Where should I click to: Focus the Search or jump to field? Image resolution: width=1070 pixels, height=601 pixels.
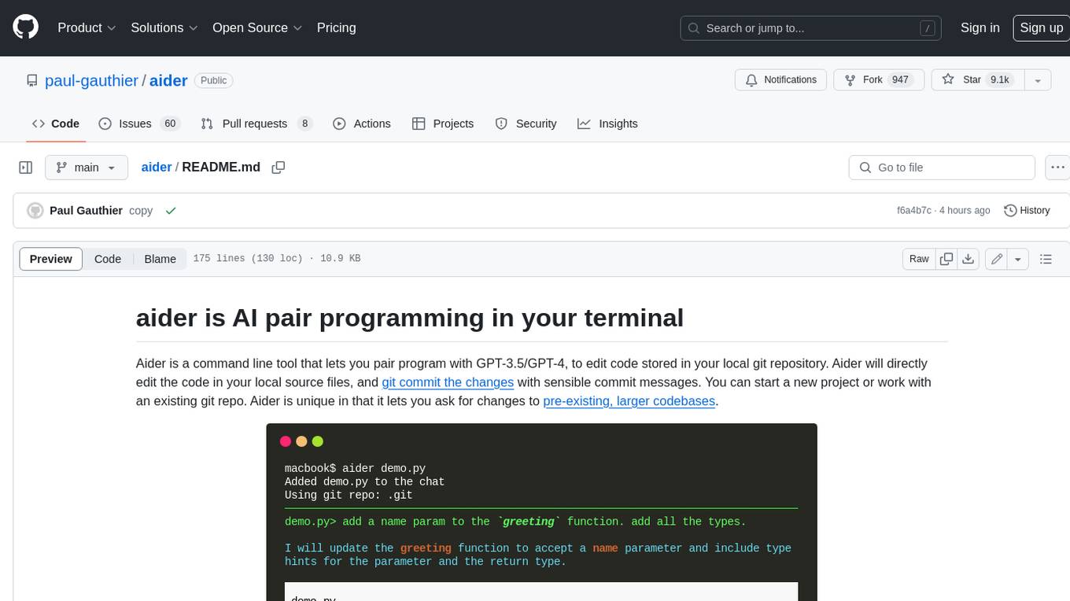pos(811,28)
